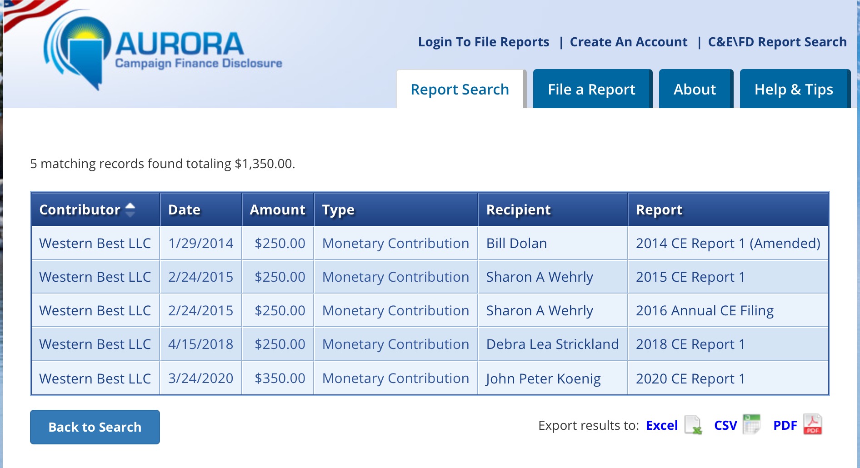Click the Report column header
This screenshot has height=468, width=860.
659,209
